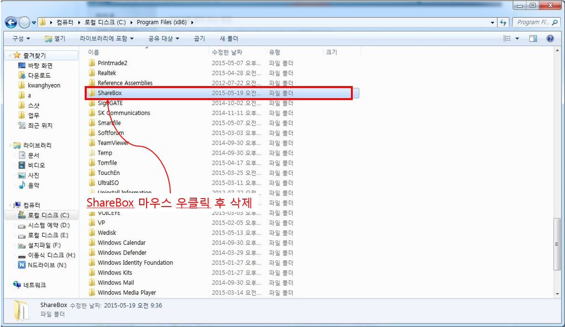Click the 새 폴더 new folder button
This screenshot has width=565, height=327.
click(x=229, y=39)
